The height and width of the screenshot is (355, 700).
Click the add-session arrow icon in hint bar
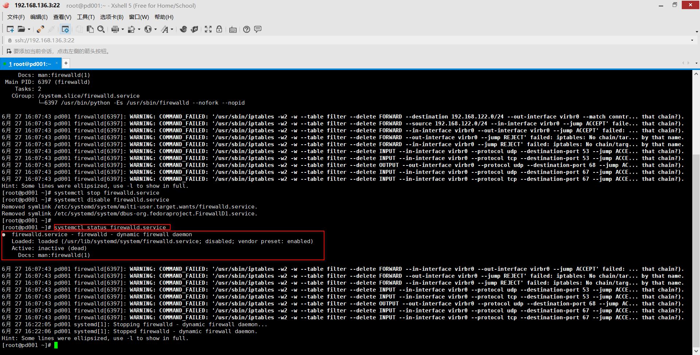click(x=9, y=51)
